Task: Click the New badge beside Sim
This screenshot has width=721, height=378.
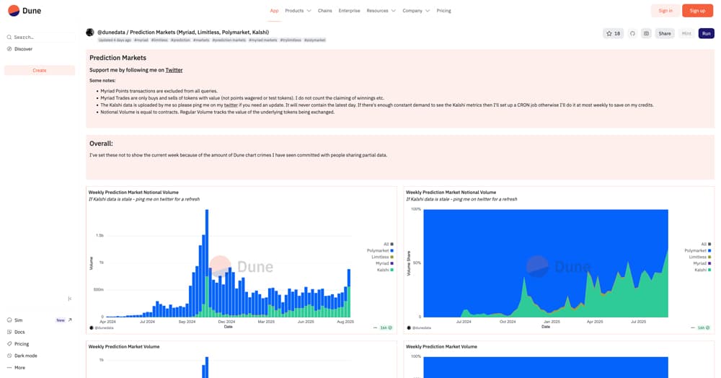Action: pos(61,320)
